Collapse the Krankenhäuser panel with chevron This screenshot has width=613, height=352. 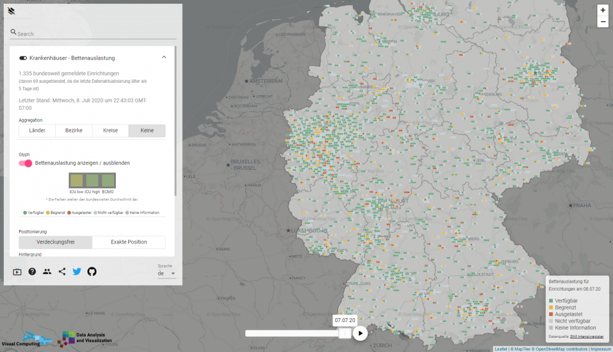[164, 58]
